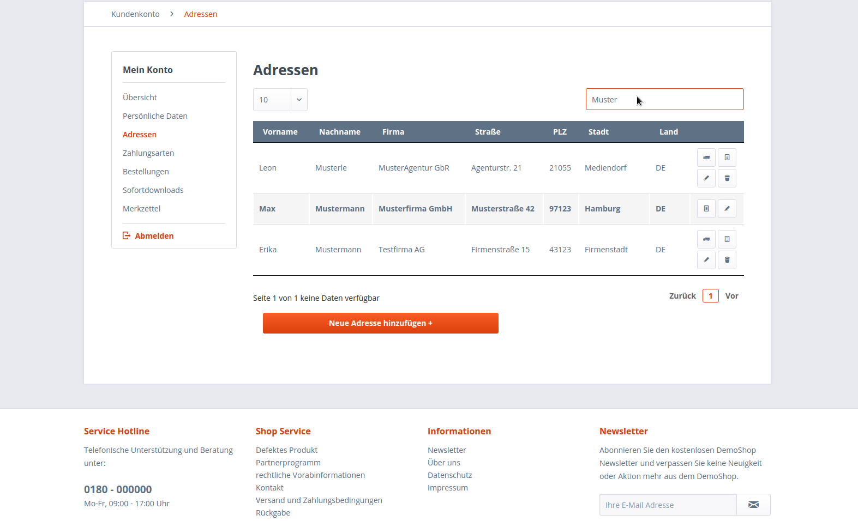The image size is (858, 521).
Task: Open rechtliche Vorabinformationen footer link
Action: pos(310,475)
